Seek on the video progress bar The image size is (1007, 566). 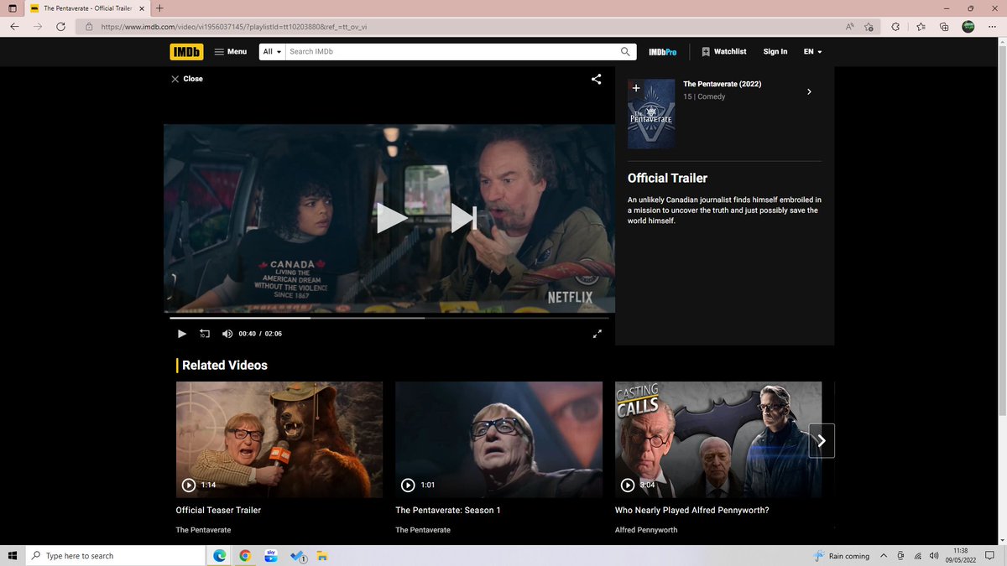pos(389,318)
